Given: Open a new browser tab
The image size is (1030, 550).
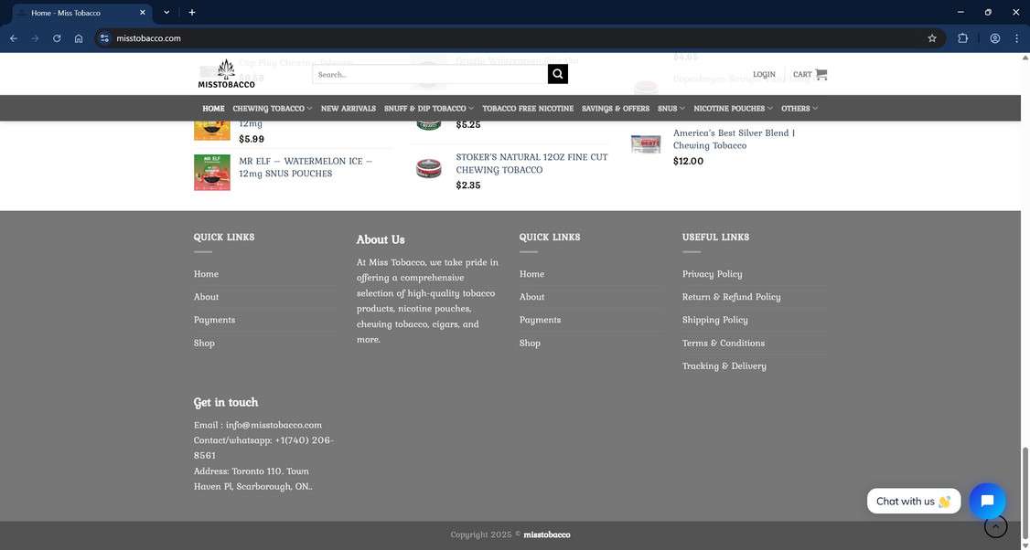Looking at the screenshot, I should (x=192, y=13).
